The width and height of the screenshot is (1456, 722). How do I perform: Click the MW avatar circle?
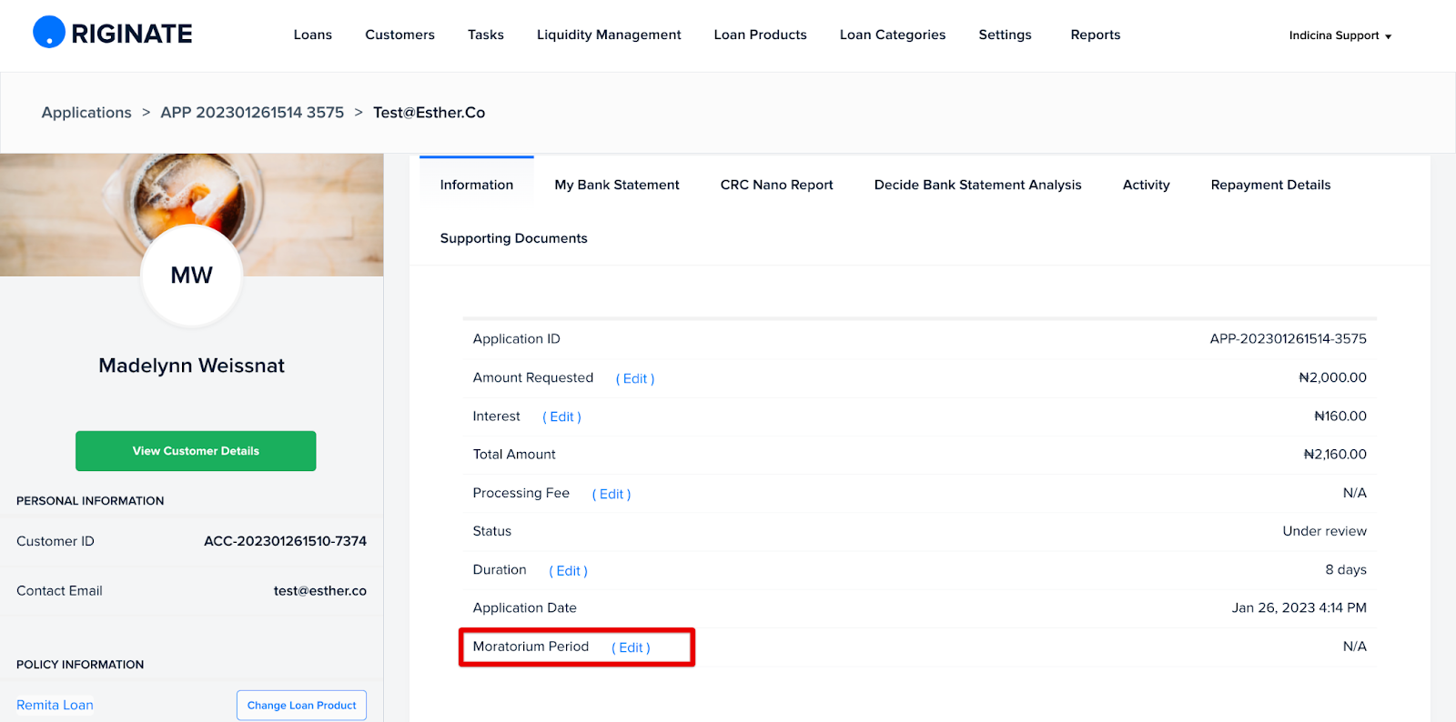tap(191, 276)
